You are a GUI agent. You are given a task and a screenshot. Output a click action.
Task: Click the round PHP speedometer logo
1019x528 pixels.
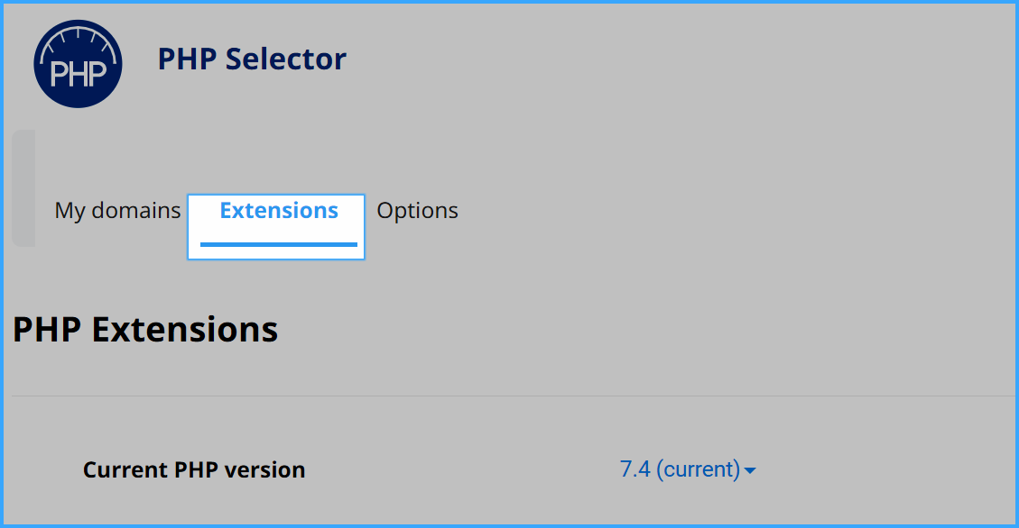tap(78, 64)
